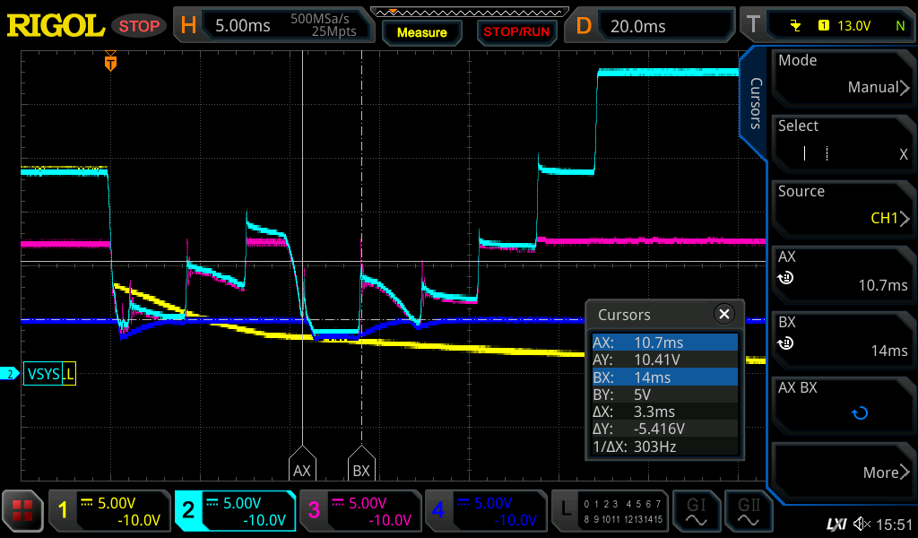The height and width of the screenshot is (538, 918).
Task: Toggle channel 4 blue 5.00V
Action: point(486,510)
